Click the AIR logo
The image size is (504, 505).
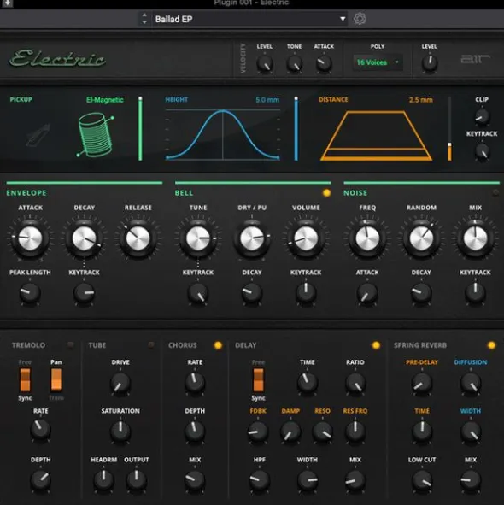475,59
